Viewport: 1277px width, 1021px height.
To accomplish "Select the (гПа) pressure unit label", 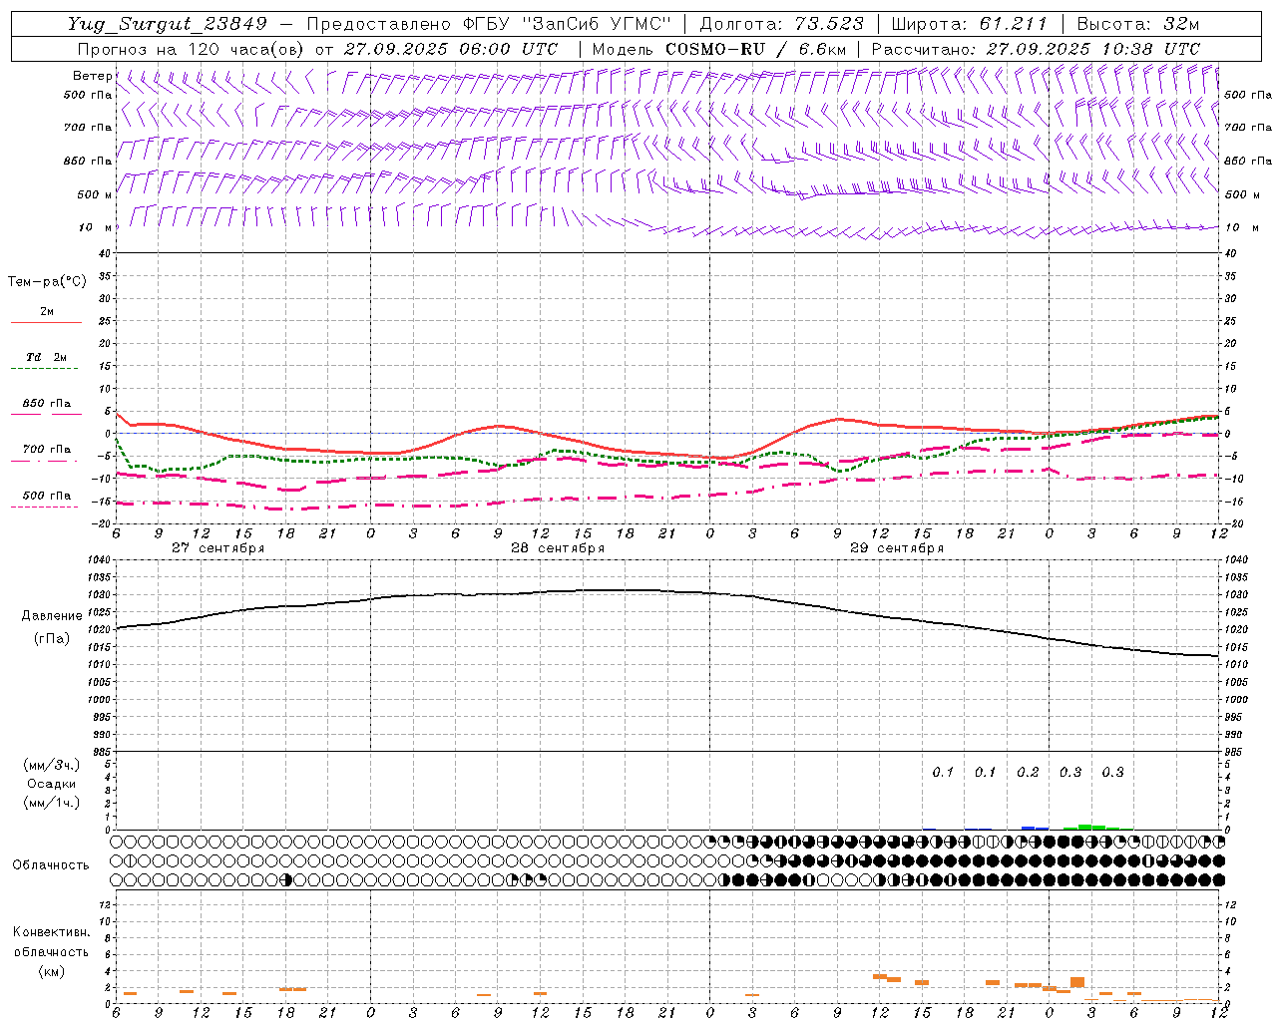I will (x=52, y=639).
